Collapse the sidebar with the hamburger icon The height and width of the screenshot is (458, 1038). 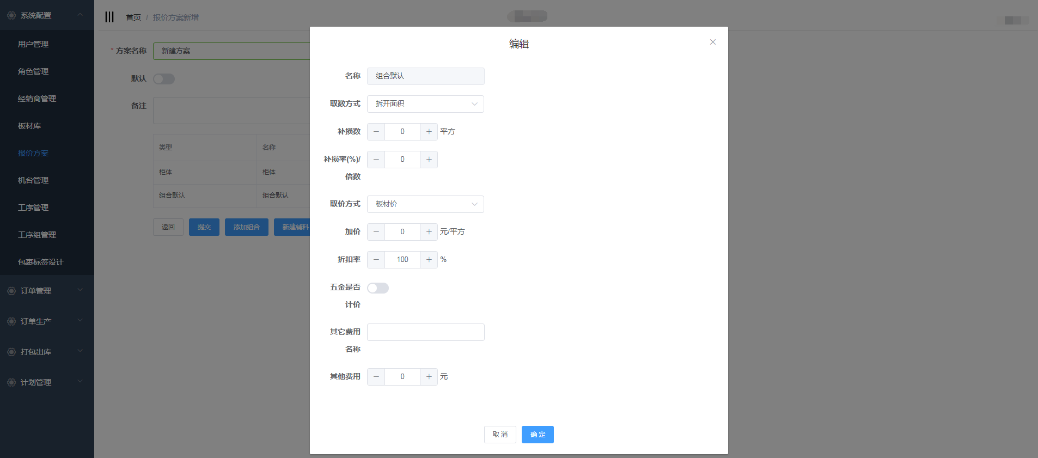coord(109,17)
